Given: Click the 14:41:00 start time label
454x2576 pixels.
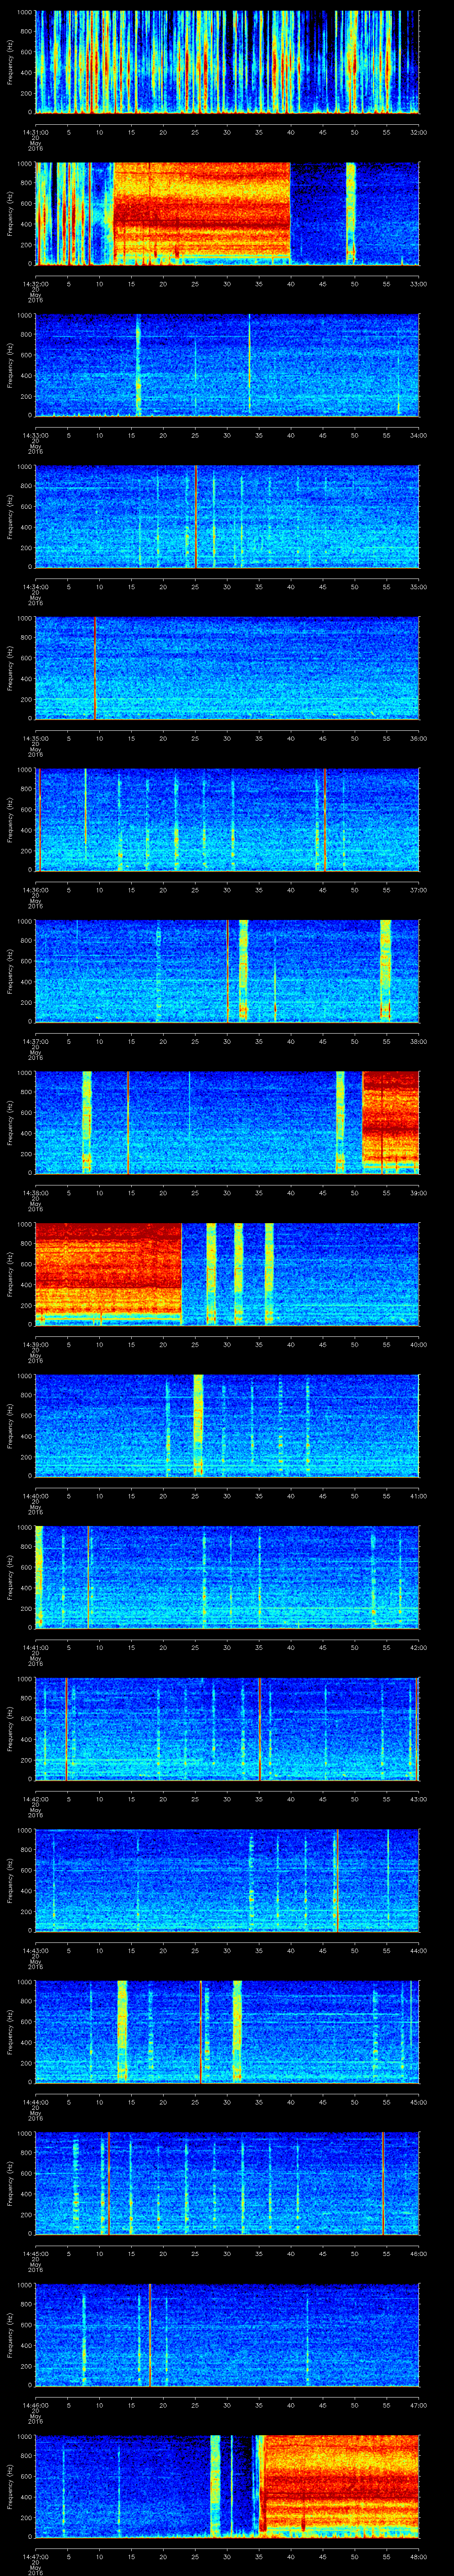Looking at the screenshot, I should click(35, 1647).
